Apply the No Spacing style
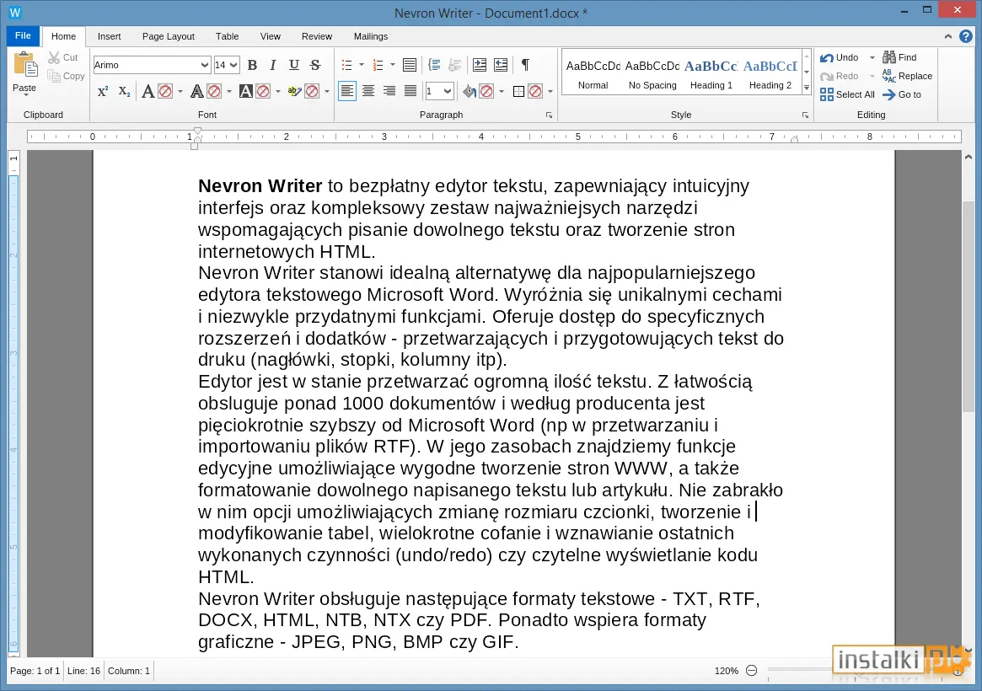 pyautogui.click(x=652, y=72)
